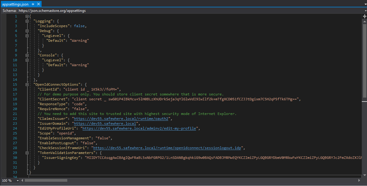
Task: Collapse the "OpenIdConnectOptions" section
Action: pos(27,84)
